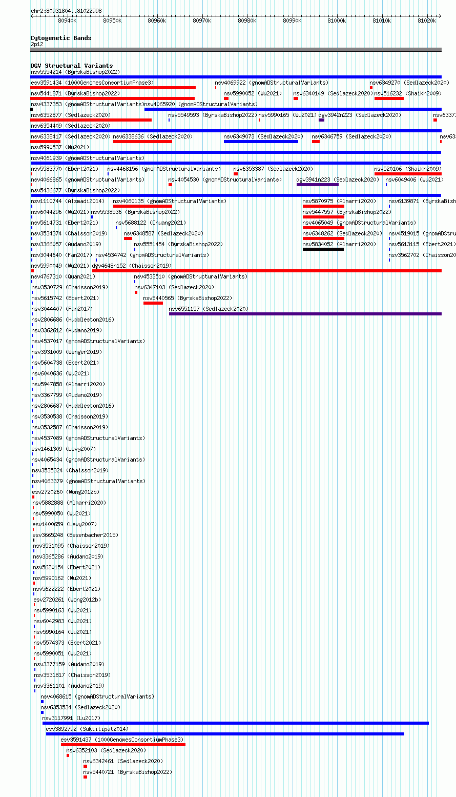This screenshot has width=456, height=797.
Task: Select nsv5583770 (Ebert2021) label
Action: pos(65,169)
